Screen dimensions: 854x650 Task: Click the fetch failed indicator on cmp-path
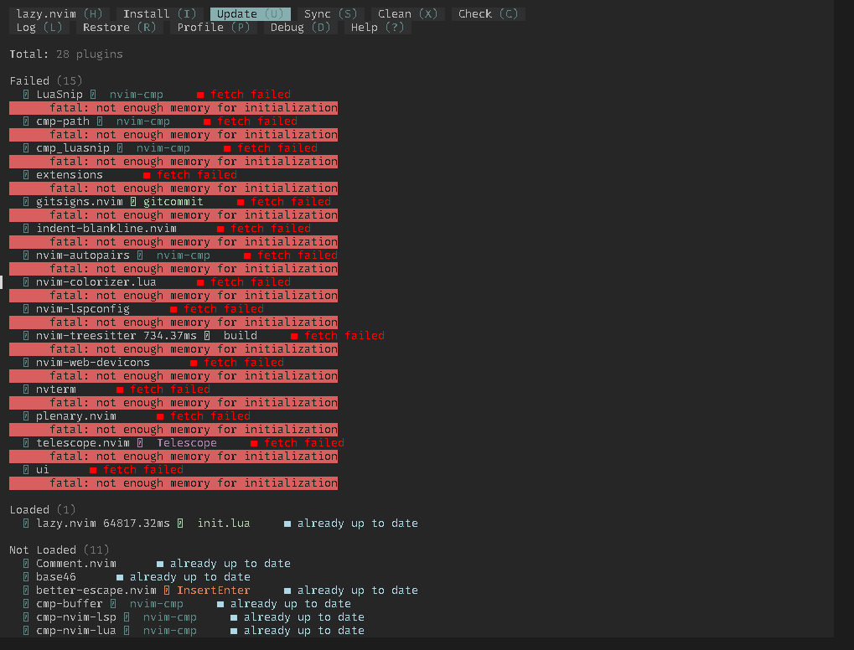(251, 121)
